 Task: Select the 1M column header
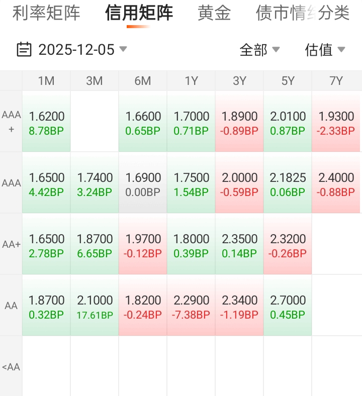(46, 81)
